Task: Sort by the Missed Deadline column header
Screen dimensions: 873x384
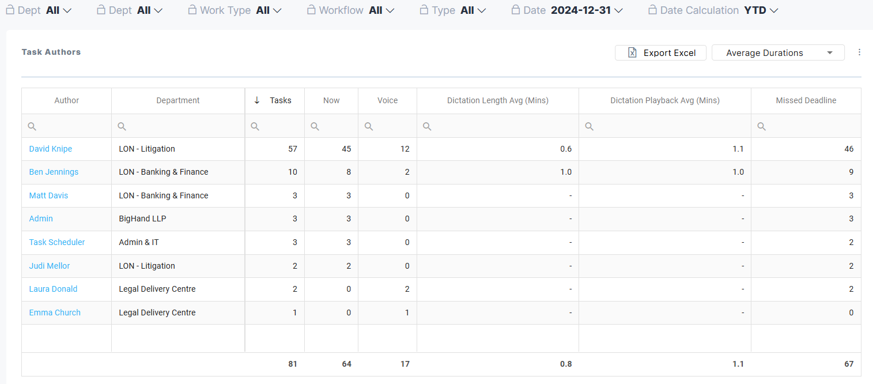Action: pos(806,100)
